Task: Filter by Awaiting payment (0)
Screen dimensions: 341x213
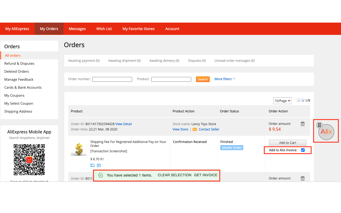Action: pyautogui.click(x=84, y=61)
